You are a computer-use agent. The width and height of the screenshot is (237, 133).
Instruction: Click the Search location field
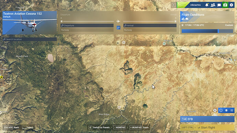[x=30, y=39]
